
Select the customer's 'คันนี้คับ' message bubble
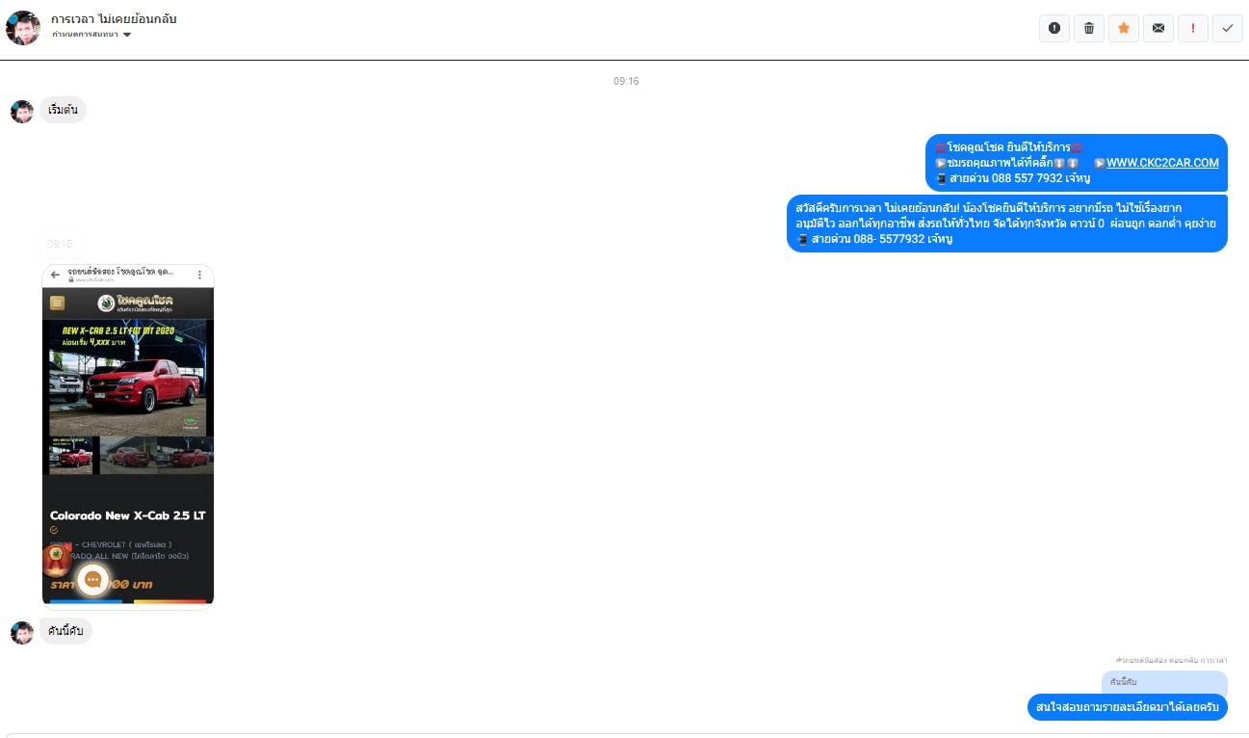click(65, 631)
